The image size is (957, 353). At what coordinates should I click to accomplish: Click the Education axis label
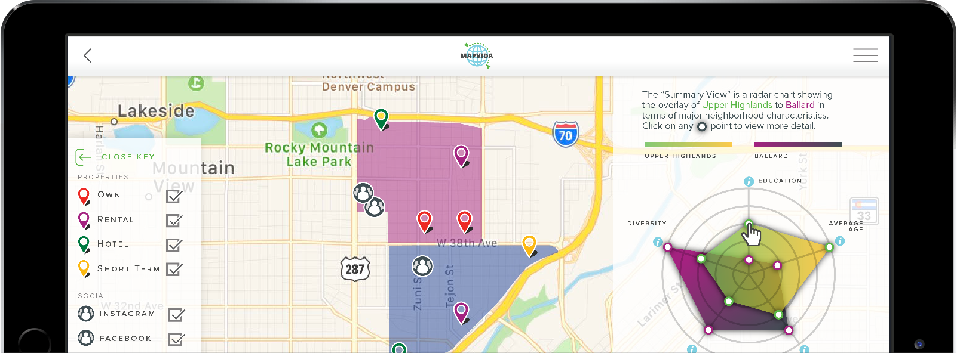pos(780,181)
